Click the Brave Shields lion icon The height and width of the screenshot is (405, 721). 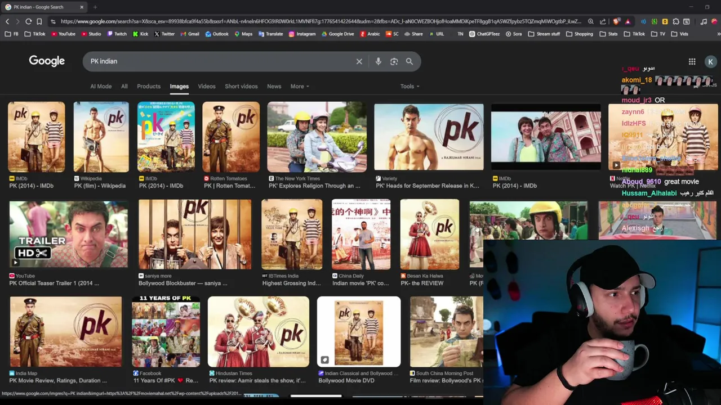coord(617,21)
